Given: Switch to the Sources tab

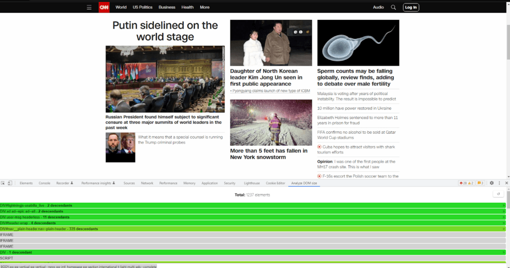Looking at the screenshot, I should coord(129,183).
